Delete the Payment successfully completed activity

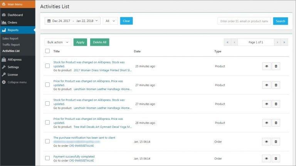point(276,158)
